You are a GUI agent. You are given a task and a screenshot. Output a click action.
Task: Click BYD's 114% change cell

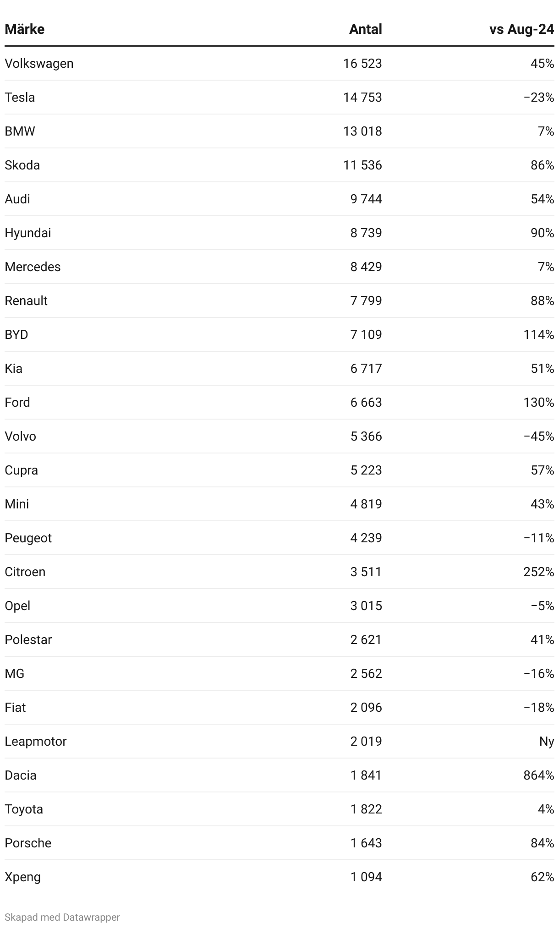click(x=539, y=334)
